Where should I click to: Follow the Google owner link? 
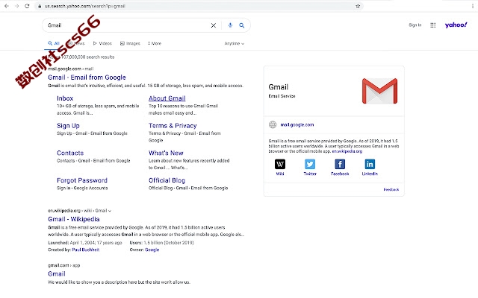click(x=152, y=250)
